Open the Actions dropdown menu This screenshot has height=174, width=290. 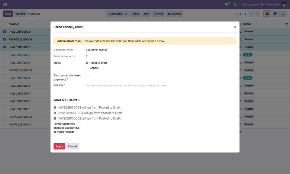point(174,14)
